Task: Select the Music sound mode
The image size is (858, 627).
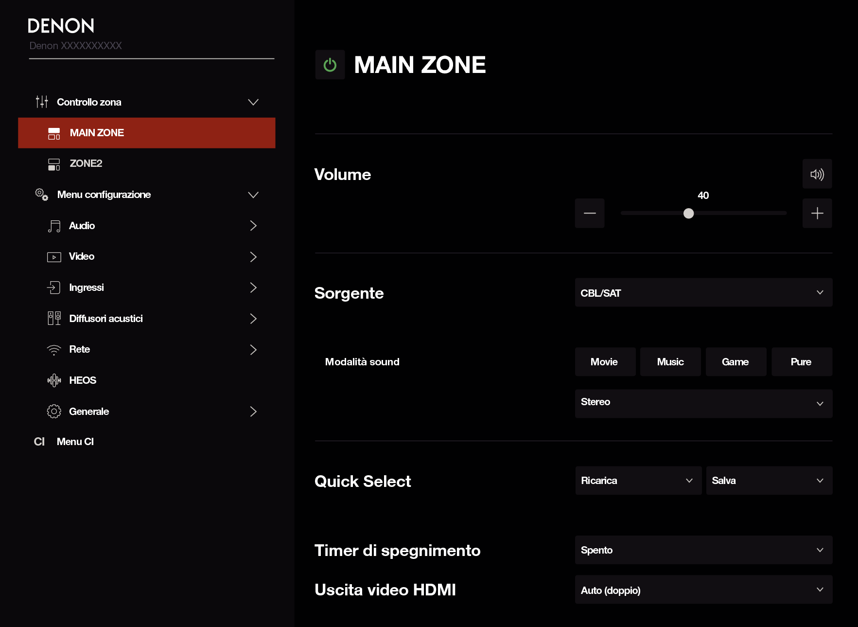Action: (x=670, y=362)
